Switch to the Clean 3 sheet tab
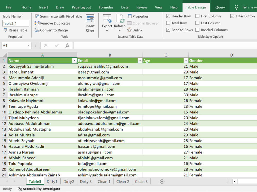Image resolution: width=257 pixels, height=192 pixels. pyautogui.click(x=141, y=182)
